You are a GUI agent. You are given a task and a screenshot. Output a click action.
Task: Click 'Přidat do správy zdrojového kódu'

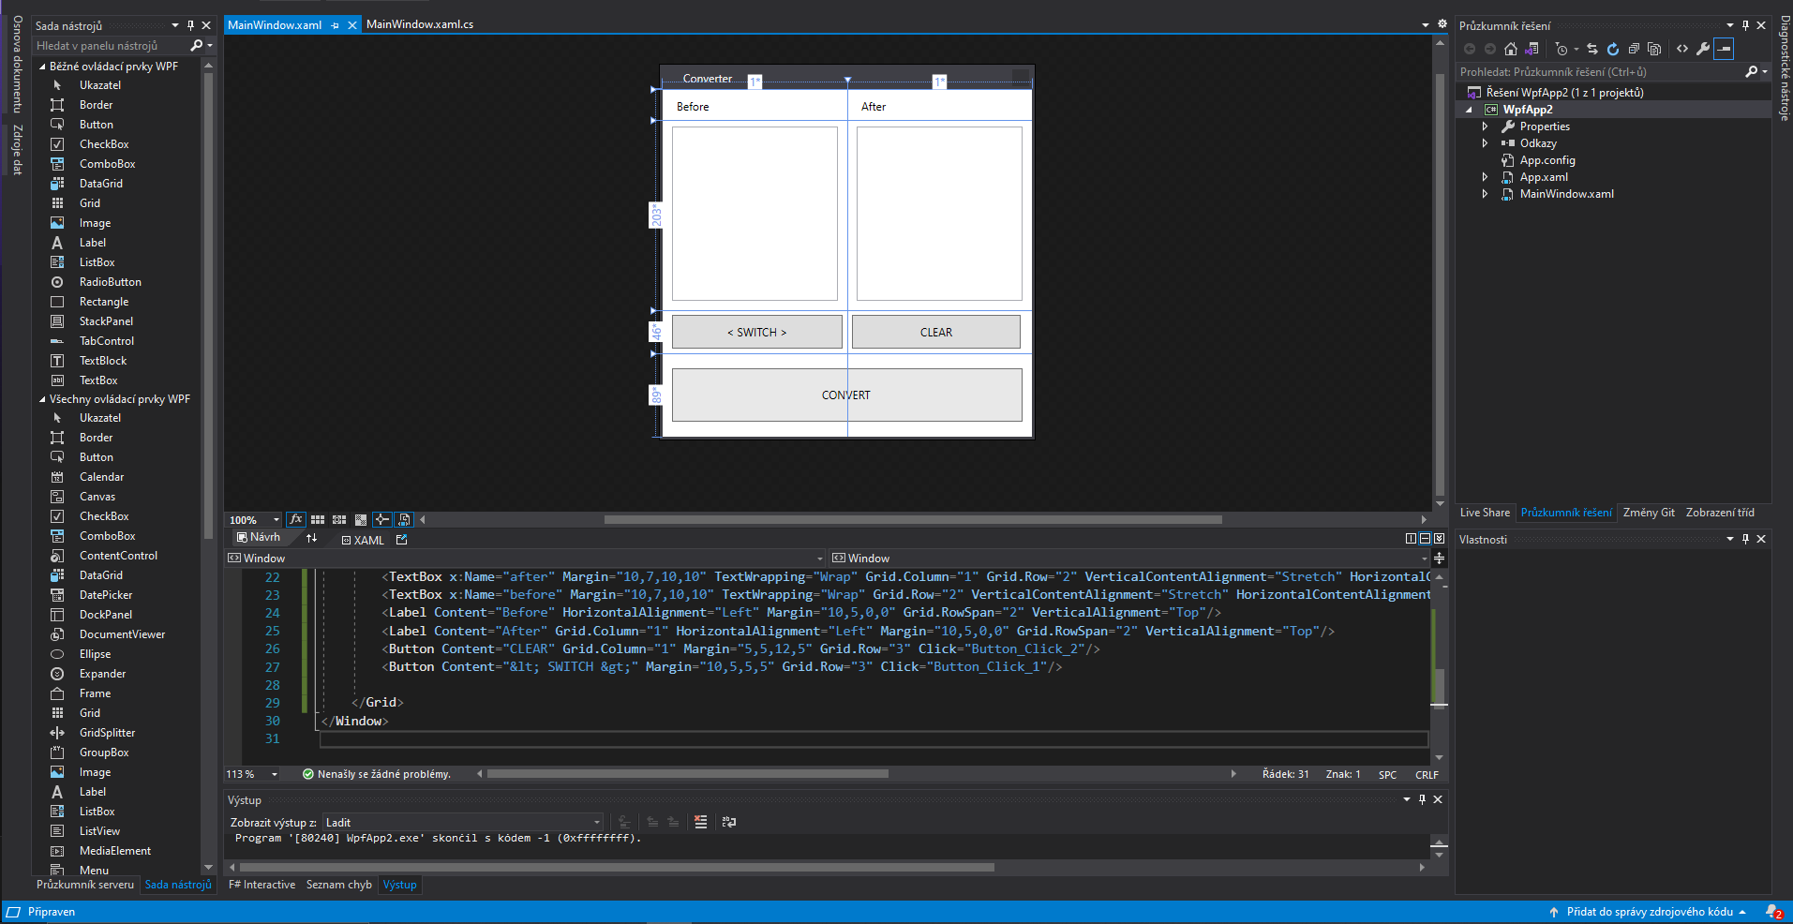coord(1649,912)
